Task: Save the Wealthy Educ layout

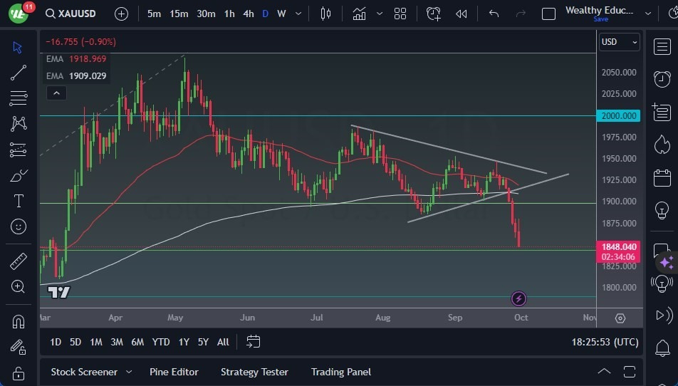Action: [x=600, y=19]
